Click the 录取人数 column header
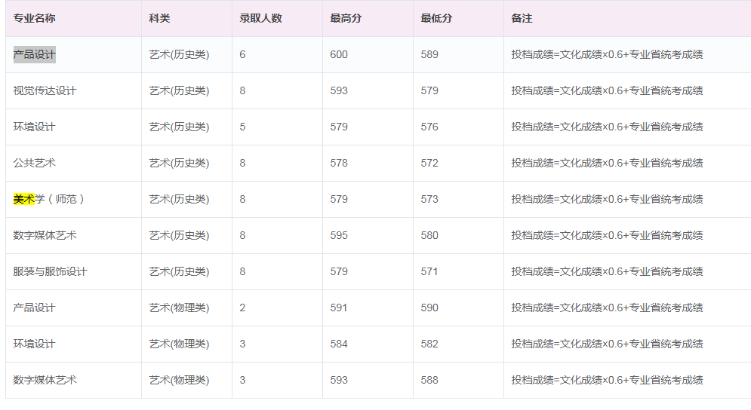 click(260, 18)
